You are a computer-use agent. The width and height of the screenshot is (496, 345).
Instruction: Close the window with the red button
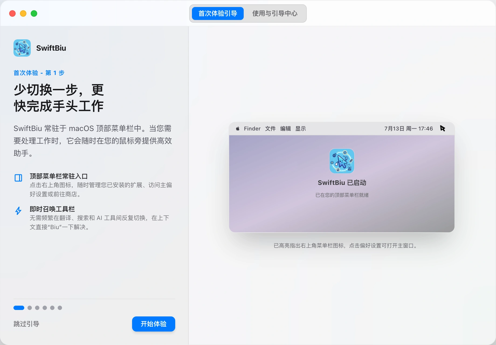point(12,13)
